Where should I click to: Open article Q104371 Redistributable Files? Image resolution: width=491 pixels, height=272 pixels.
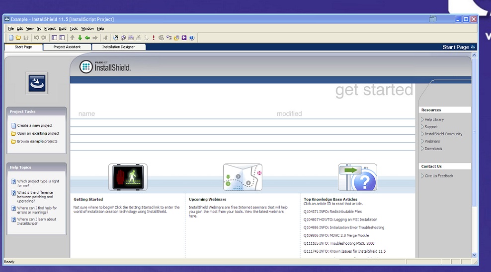332,212
